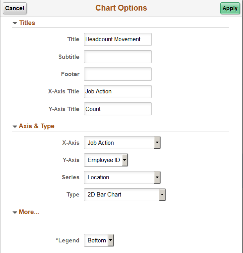
Task: Apply the chart options
Action: [x=230, y=8]
